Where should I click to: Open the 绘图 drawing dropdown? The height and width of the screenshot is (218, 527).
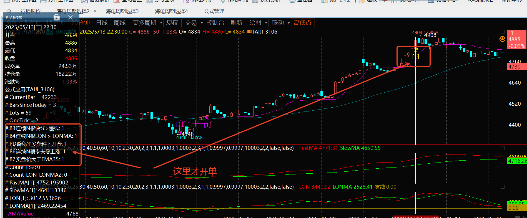(258, 23)
